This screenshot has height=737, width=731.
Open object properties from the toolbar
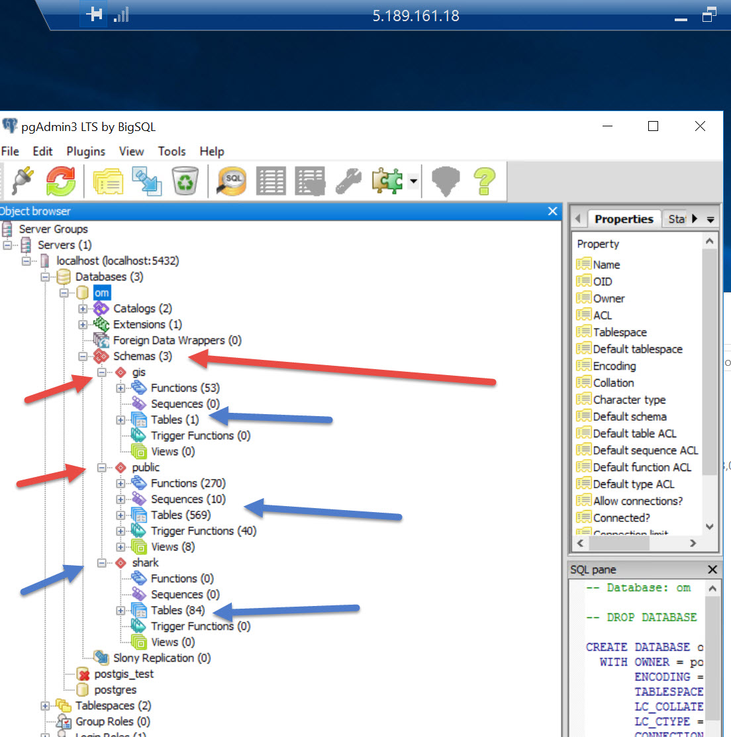click(108, 180)
